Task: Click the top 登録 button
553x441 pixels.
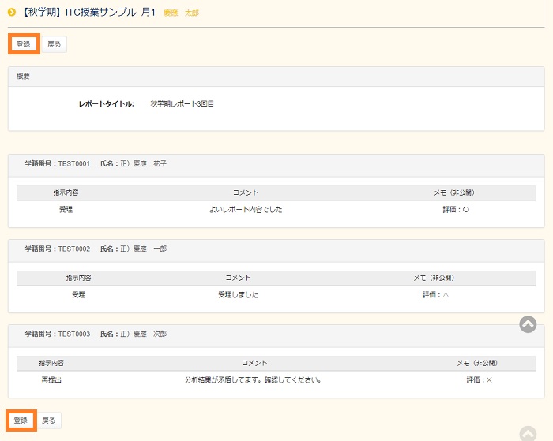Action: pos(23,44)
